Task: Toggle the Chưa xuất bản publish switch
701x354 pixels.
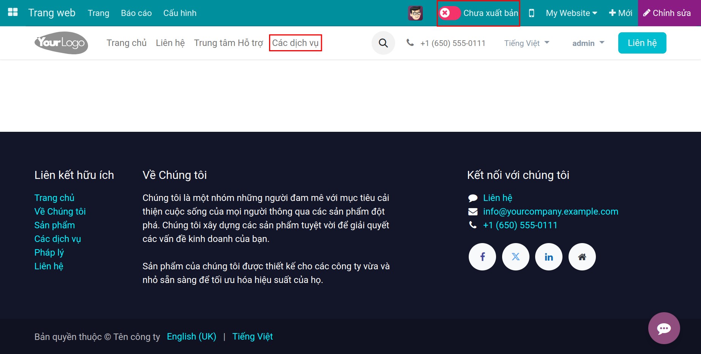Action: pyautogui.click(x=450, y=13)
